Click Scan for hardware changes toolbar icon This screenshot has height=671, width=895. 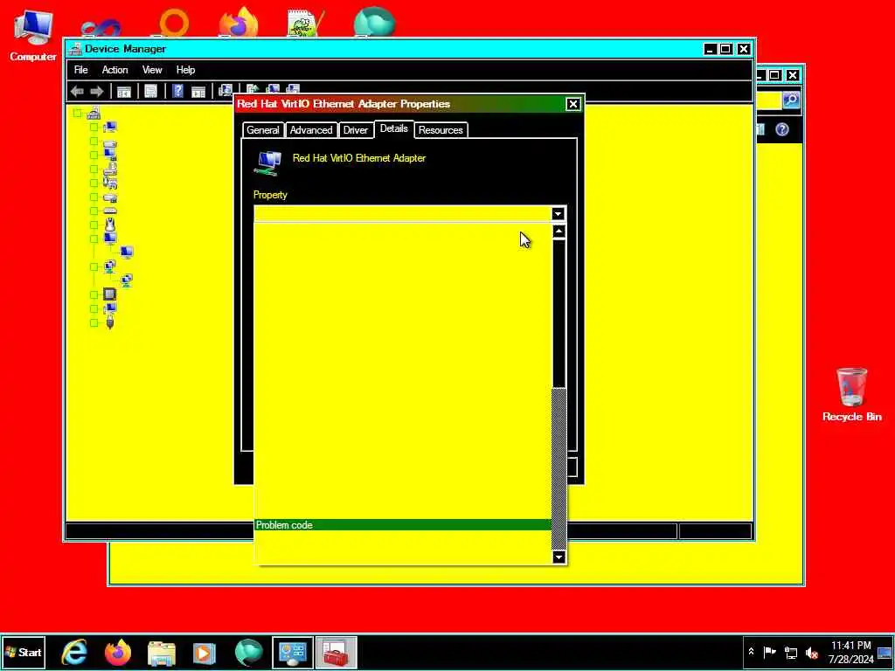tap(225, 91)
